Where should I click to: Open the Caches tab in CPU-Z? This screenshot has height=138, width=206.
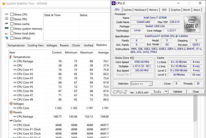pyautogui.click(x=127, y=10)
